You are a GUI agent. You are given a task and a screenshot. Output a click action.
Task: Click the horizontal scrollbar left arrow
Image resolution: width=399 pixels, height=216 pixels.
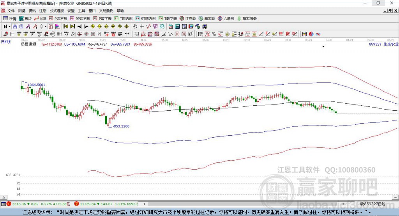(144, 204)
